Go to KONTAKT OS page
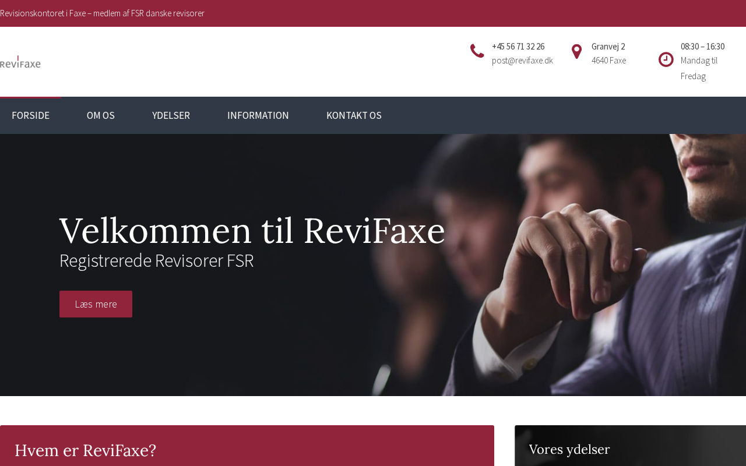Screen dimensions: 746x466 point(354,115)
